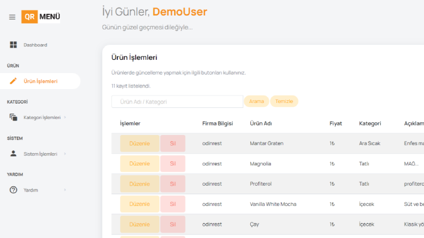Expand the Yardım menu chevron

[65, 190]
